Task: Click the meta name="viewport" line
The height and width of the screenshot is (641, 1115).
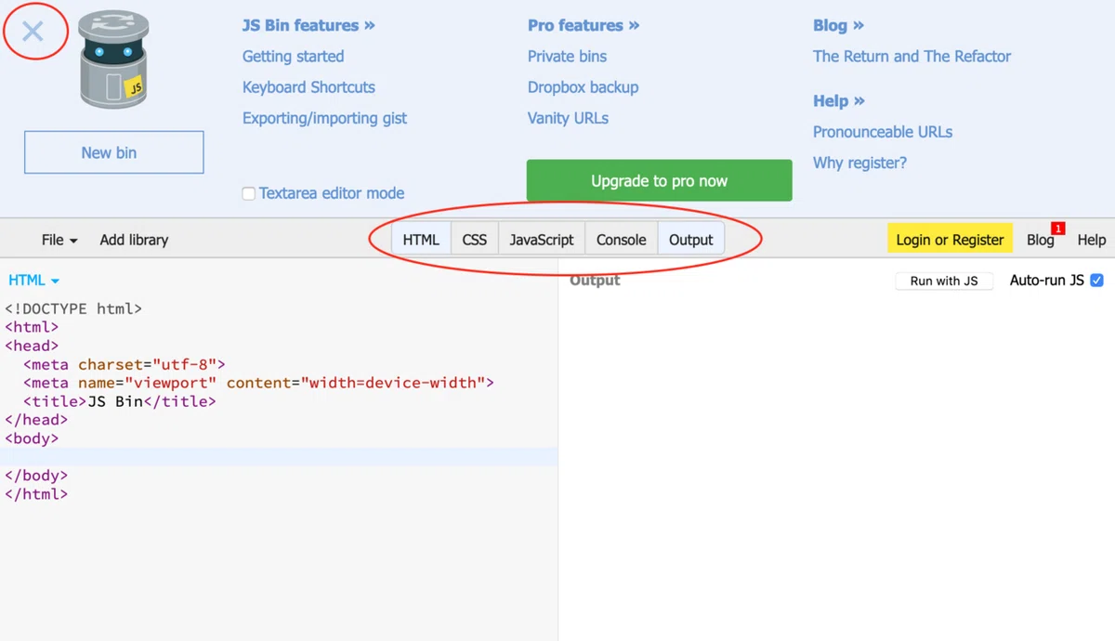Action: tap(258, 383)
